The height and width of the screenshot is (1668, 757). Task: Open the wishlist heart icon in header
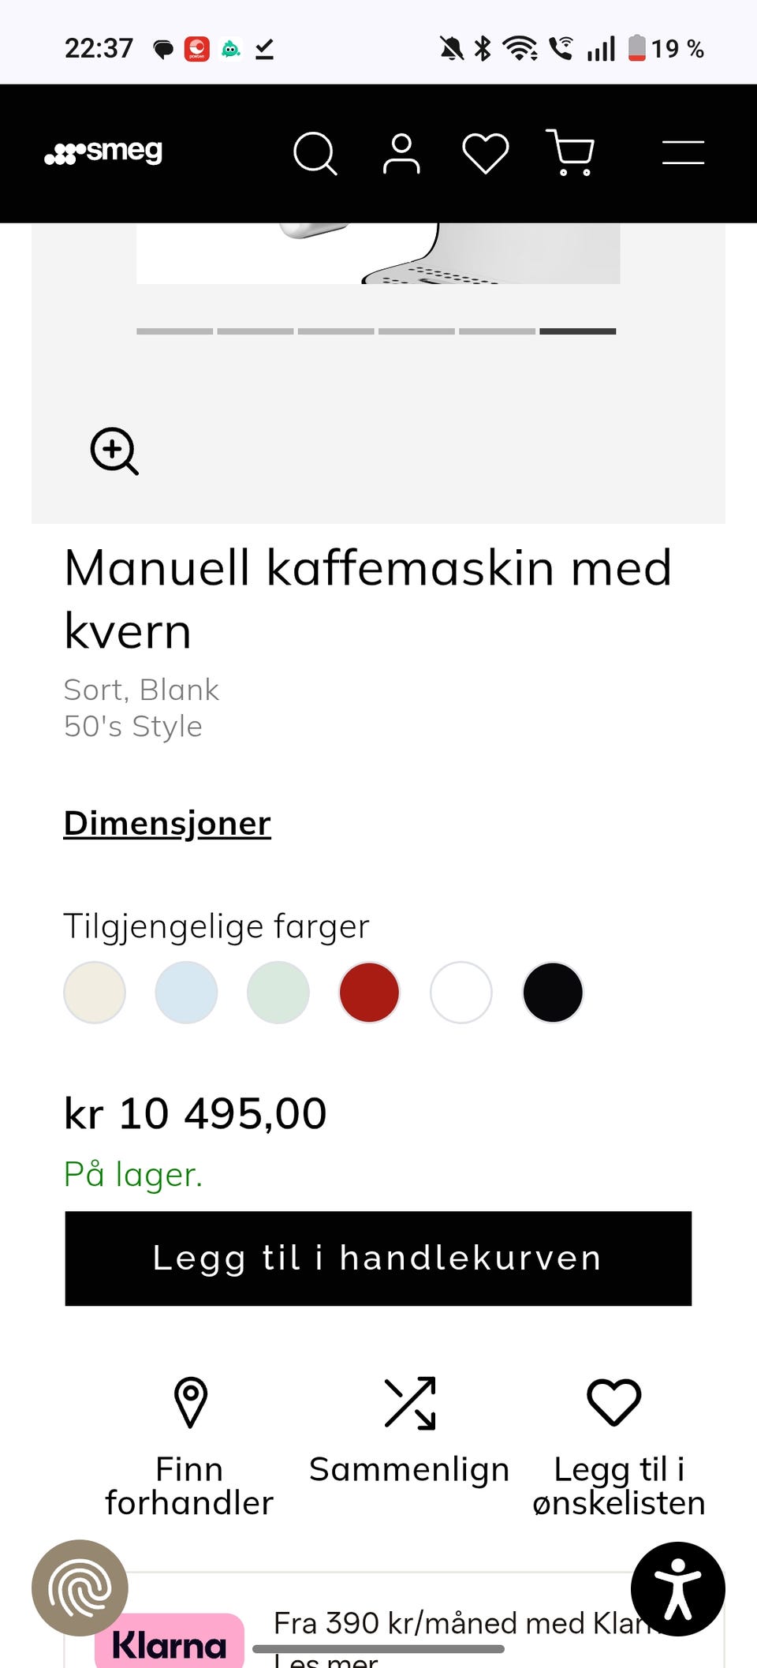click(x=485, y=153)
